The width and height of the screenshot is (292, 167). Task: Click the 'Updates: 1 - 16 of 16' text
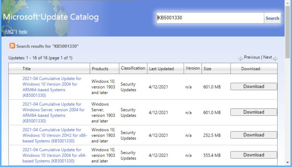(x=40, y=58)
